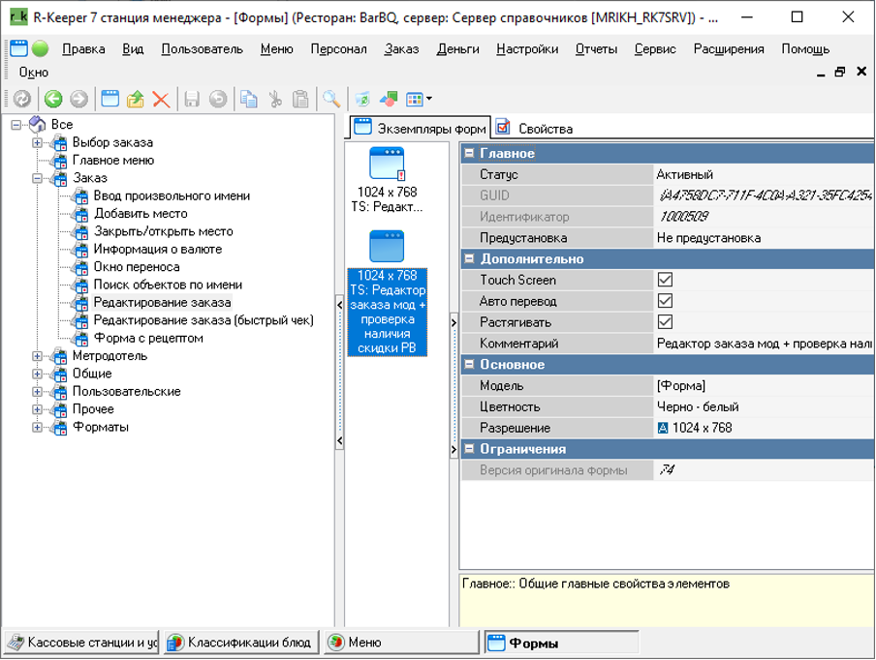
Task: Select Редактирование заказа (быстрый чек) item
Action: 203,320
